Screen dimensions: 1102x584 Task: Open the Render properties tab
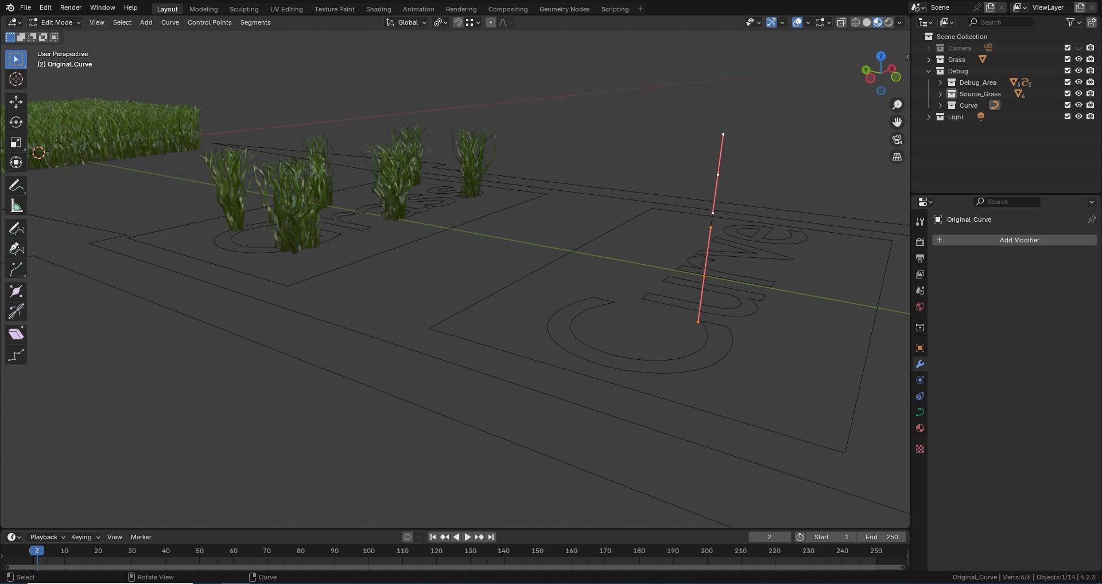919,242
